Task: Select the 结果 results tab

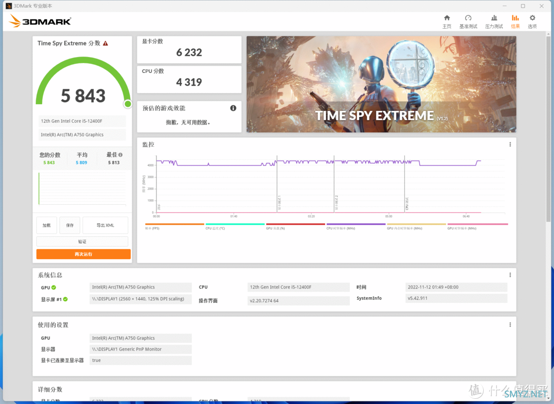Action: tap(515, 22)
